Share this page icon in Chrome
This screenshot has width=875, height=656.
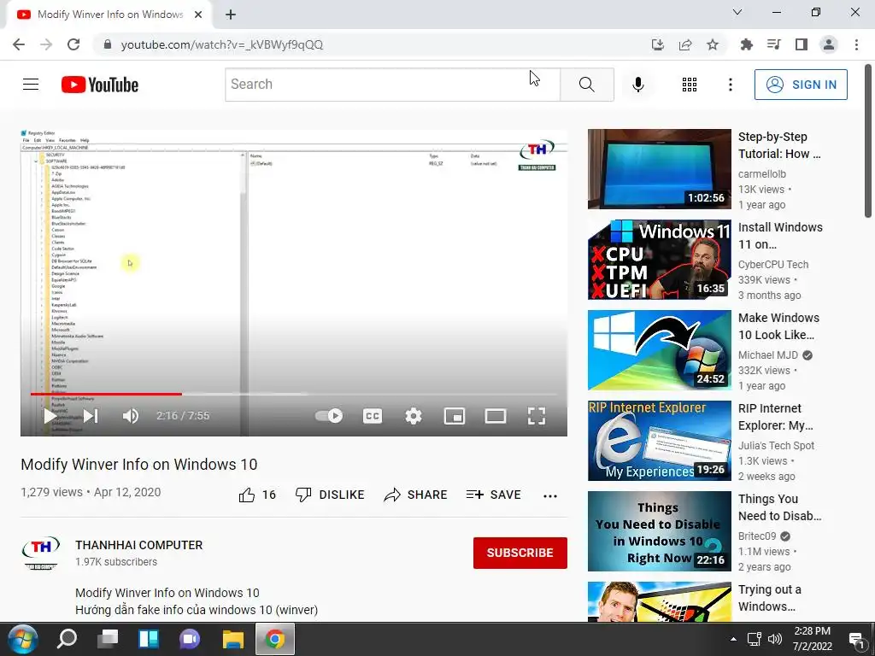click(685, 44)
